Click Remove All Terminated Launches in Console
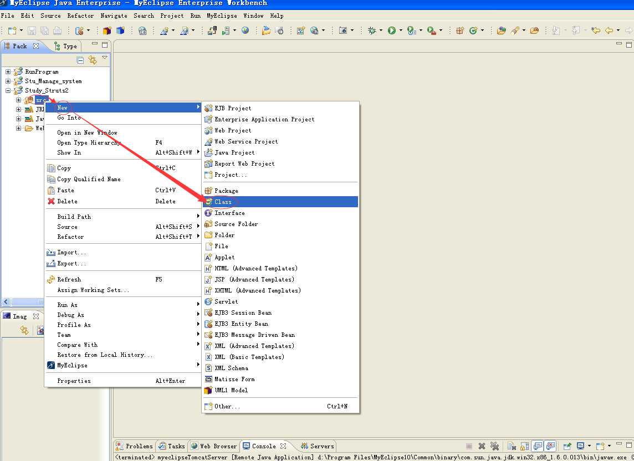Image resolution: width=634 pixels, height=461 pixels. click(x=494, y=446)
